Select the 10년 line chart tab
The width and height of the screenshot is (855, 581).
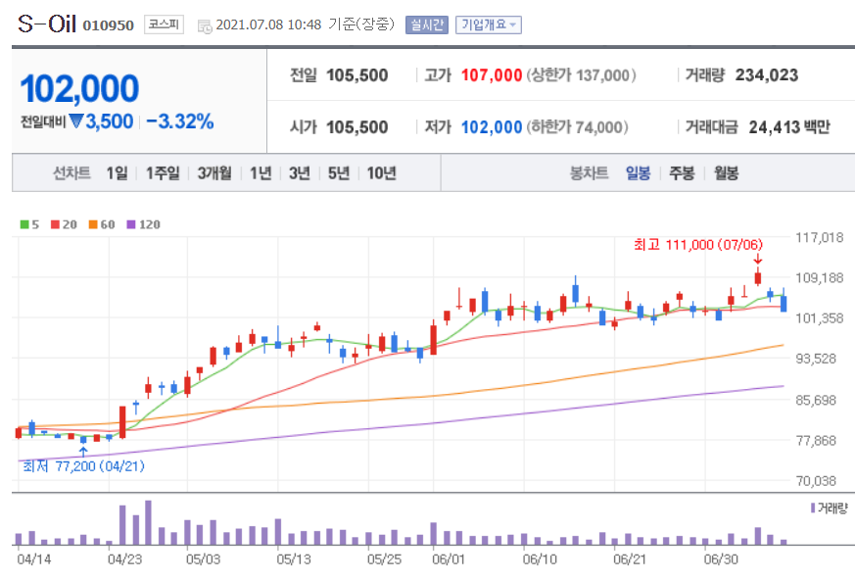[x=381, y=173]
